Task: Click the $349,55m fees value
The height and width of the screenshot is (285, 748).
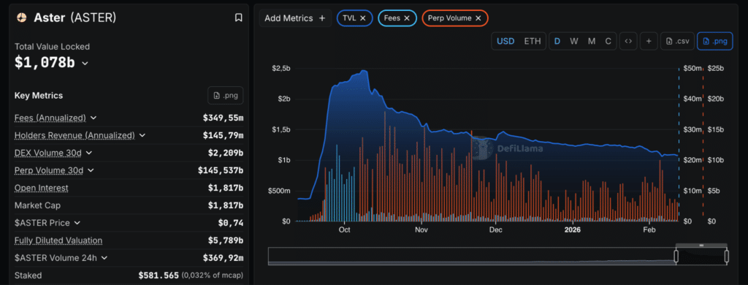Action: point(224,118)
